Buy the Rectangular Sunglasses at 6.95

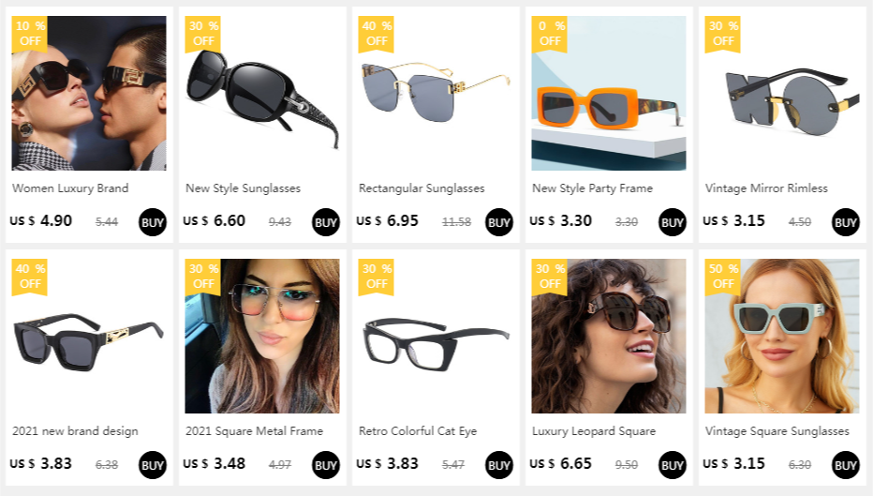499,222
